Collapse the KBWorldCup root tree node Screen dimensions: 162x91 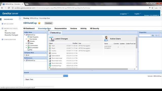click(x=25, y=35)
